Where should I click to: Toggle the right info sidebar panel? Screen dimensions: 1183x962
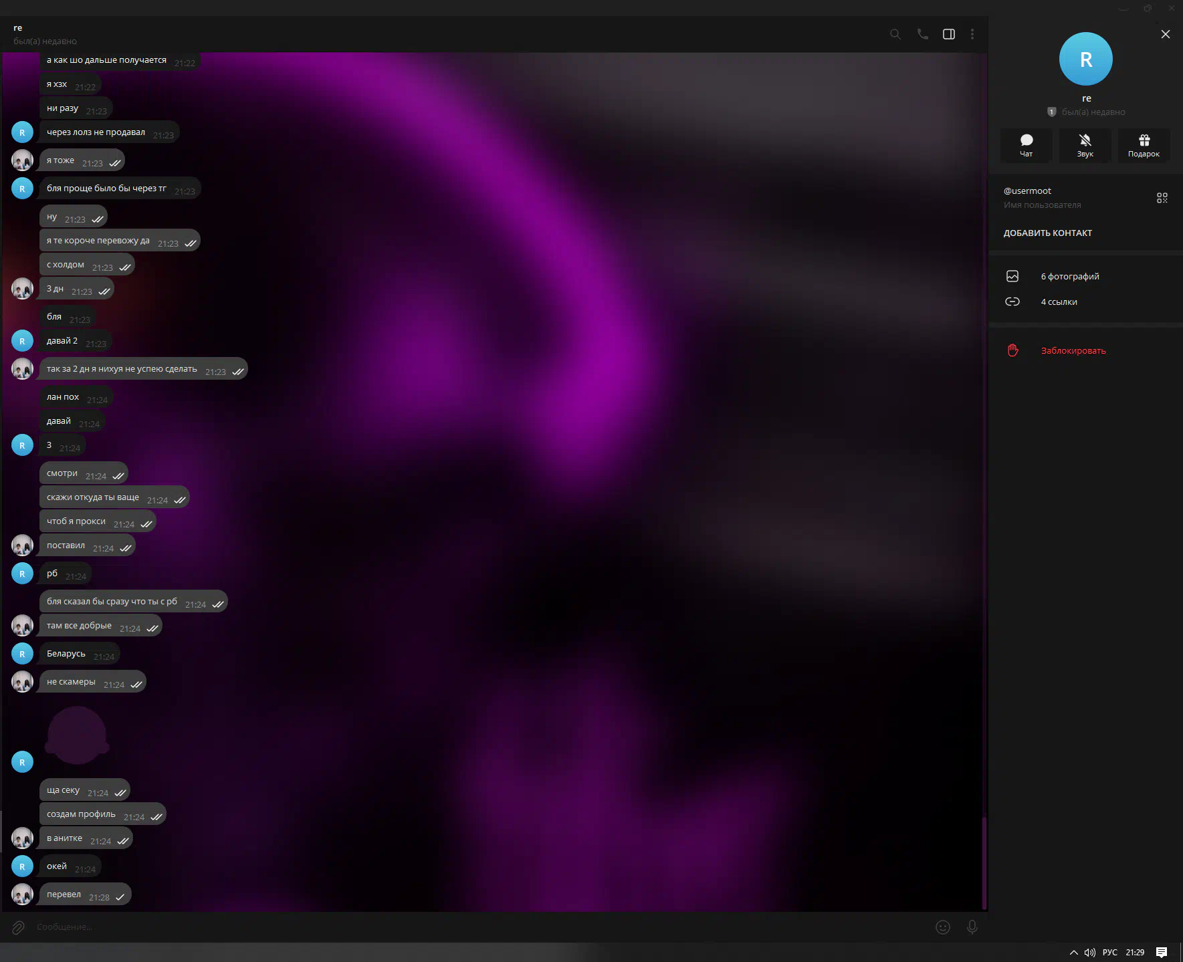[x=948, y=34]
